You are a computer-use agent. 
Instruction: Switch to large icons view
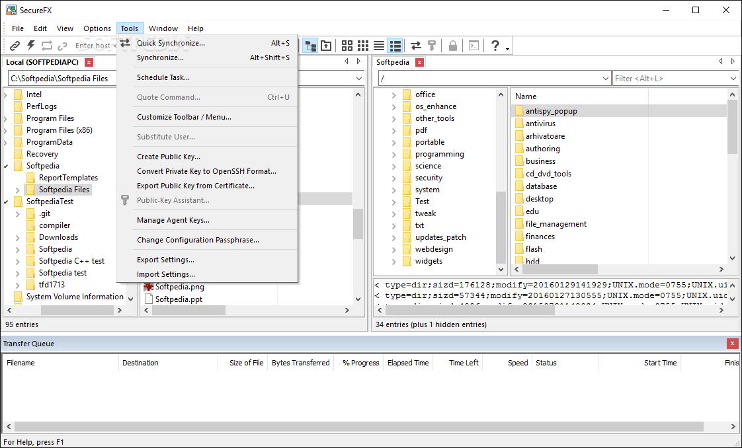(x=347, y=46)
